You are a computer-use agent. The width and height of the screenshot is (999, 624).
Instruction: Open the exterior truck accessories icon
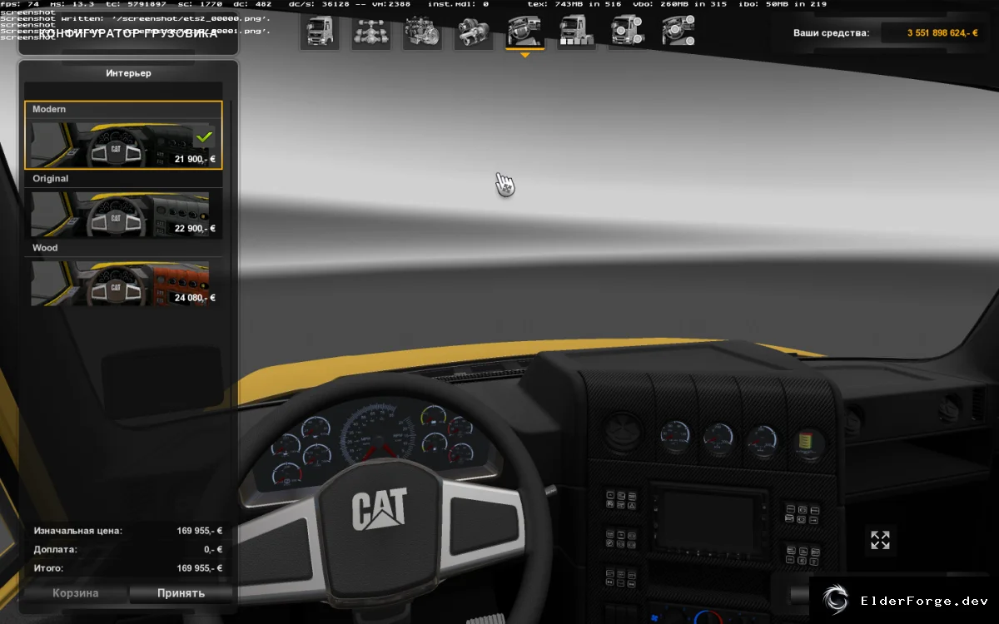click(x=628, y=31)
